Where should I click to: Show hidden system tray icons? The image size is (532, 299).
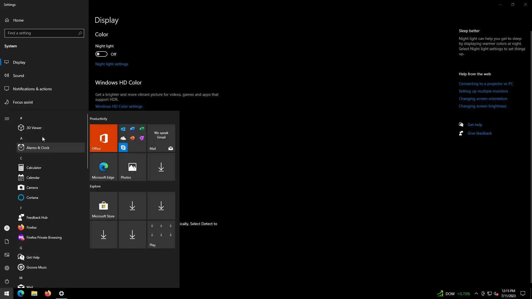tap(476, 293)
